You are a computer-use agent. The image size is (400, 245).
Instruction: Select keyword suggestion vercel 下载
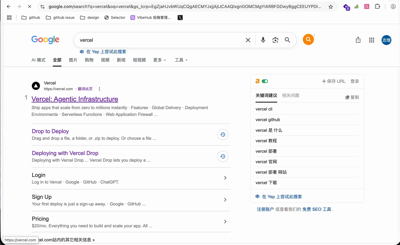(x=266, y=183)
